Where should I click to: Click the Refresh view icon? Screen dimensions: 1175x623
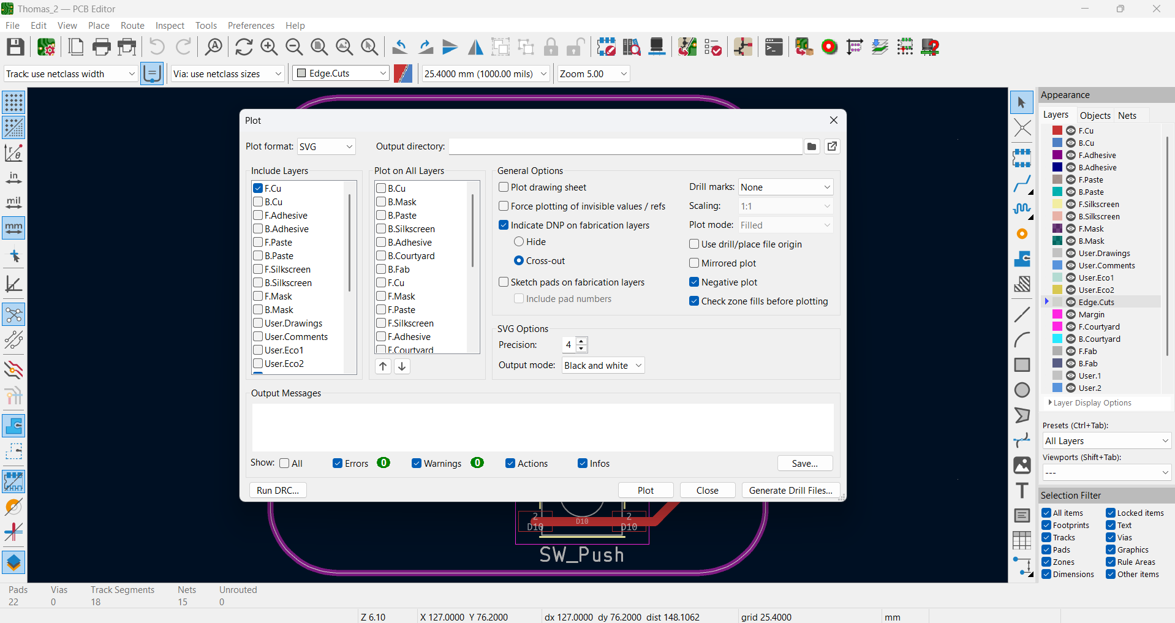click(x=244, y=47)
